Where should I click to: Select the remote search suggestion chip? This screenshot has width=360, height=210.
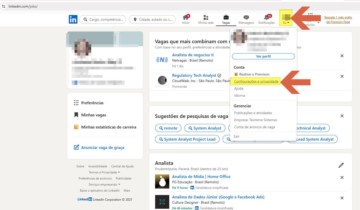pos(168,128)
